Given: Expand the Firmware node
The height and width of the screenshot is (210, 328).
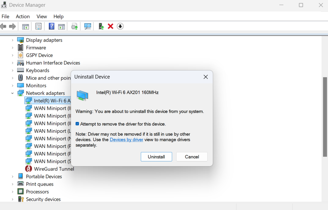Looking at the screenshot, I should 12,48.
